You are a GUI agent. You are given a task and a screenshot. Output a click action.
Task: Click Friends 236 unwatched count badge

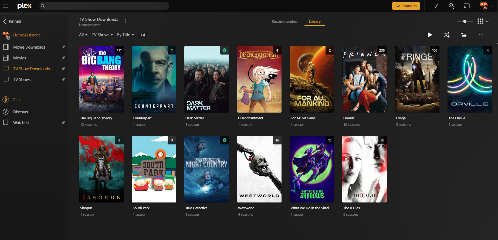pos(382,50)
